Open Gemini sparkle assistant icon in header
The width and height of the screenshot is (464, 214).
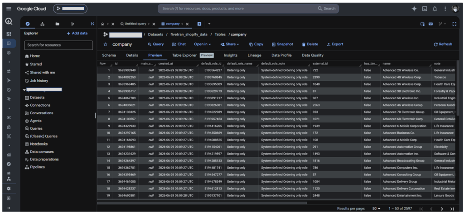click(x=414, y=9)
